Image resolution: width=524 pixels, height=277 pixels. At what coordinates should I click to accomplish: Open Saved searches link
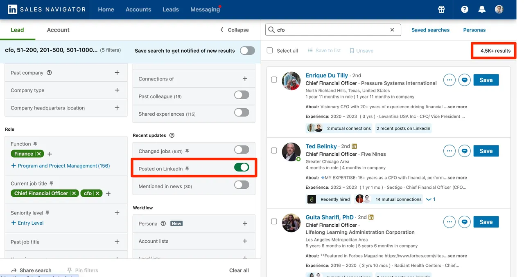(x=430, y=30)
